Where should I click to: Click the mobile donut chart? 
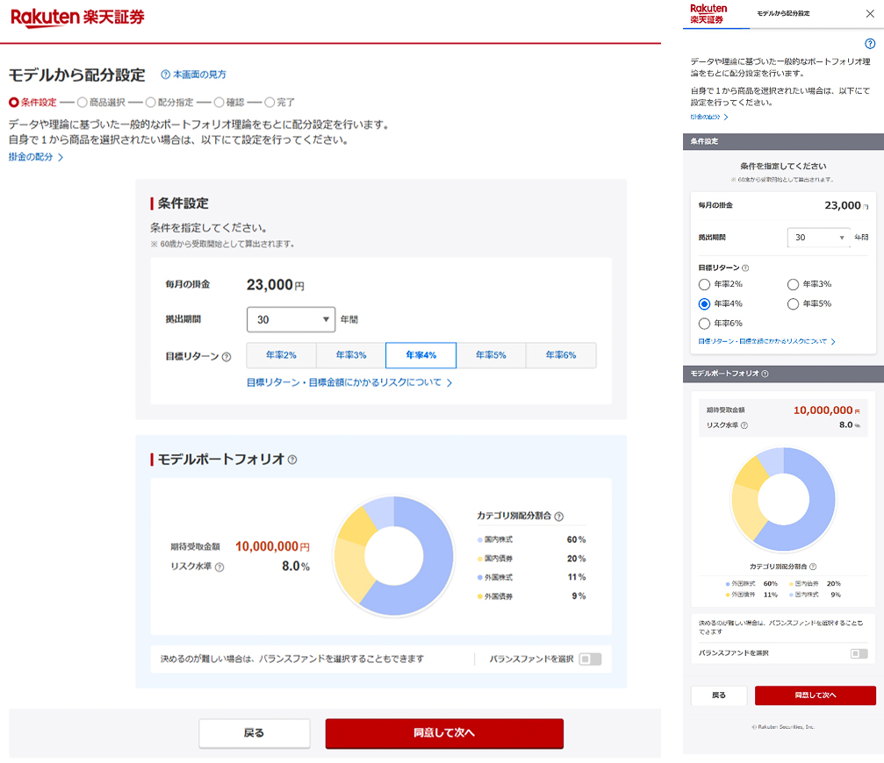[783, 499]
